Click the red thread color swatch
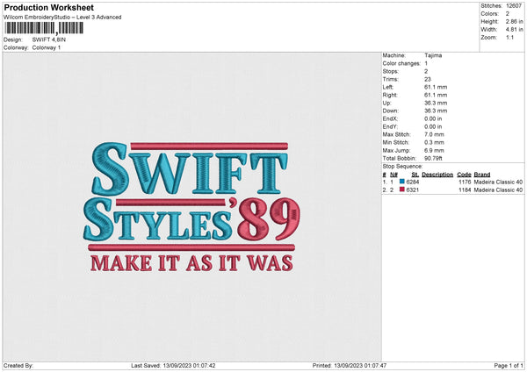The height and width of the screenshot is (372, 527). coord(401,190)
